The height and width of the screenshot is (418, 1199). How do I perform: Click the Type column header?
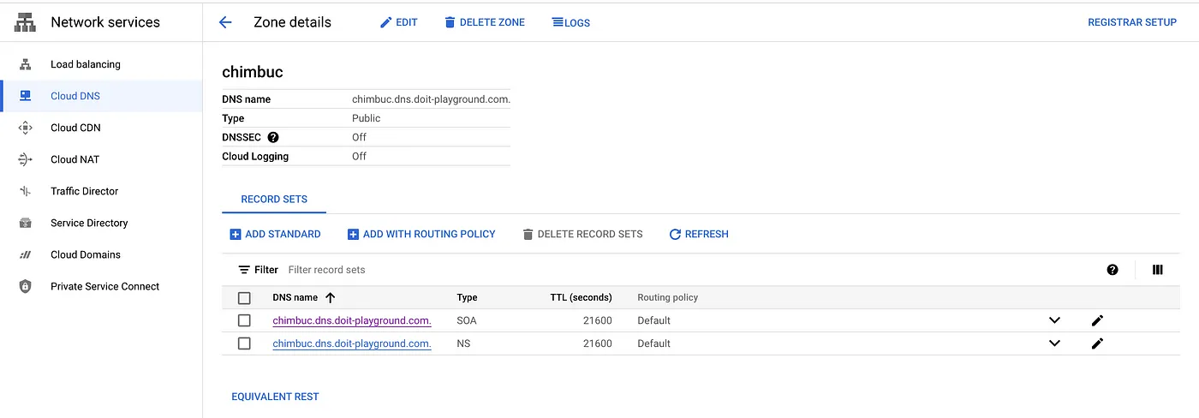point(468,297)
